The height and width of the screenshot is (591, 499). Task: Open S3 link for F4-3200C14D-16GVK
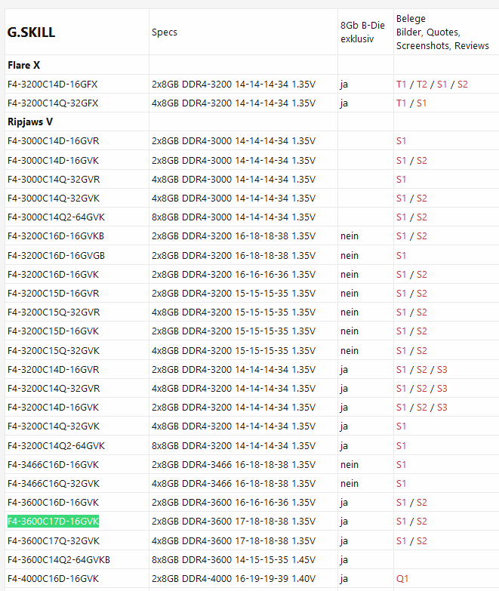pos(442,407)
